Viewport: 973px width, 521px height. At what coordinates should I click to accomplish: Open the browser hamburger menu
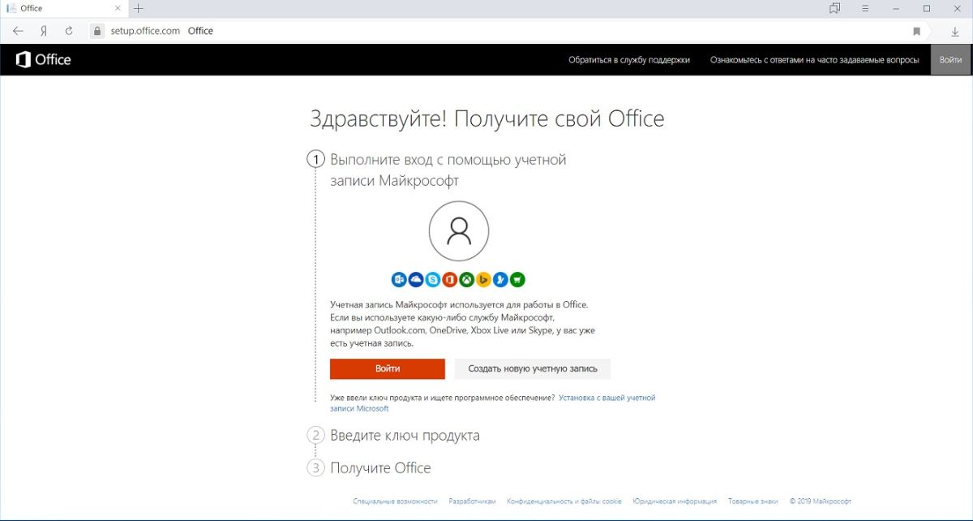(x=865, y=8)
